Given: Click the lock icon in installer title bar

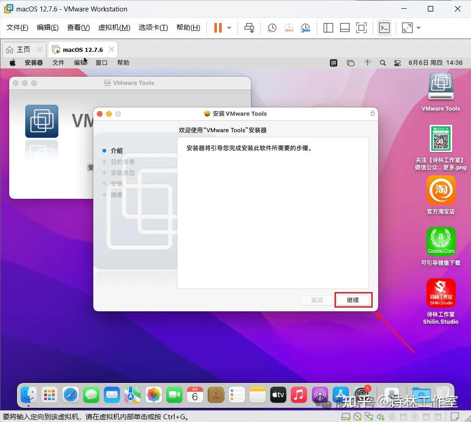Looking at the screenshot, I should click(x=373, y=113).
